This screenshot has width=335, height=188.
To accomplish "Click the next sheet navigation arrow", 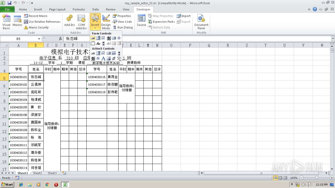I will pyautogui.click(x=9, y=173).
